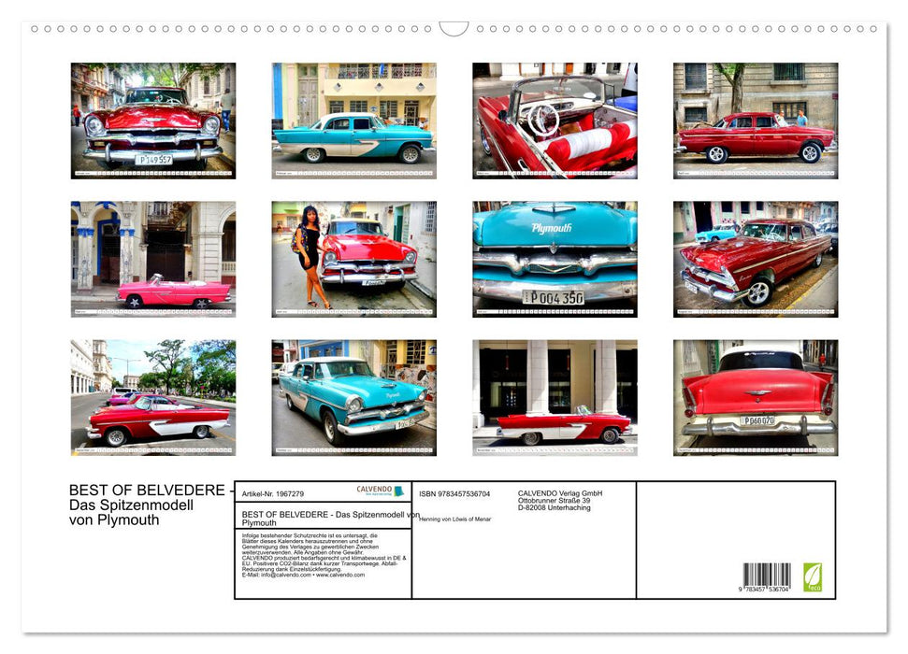Click the CALVENDO logo

click(380, 490)
